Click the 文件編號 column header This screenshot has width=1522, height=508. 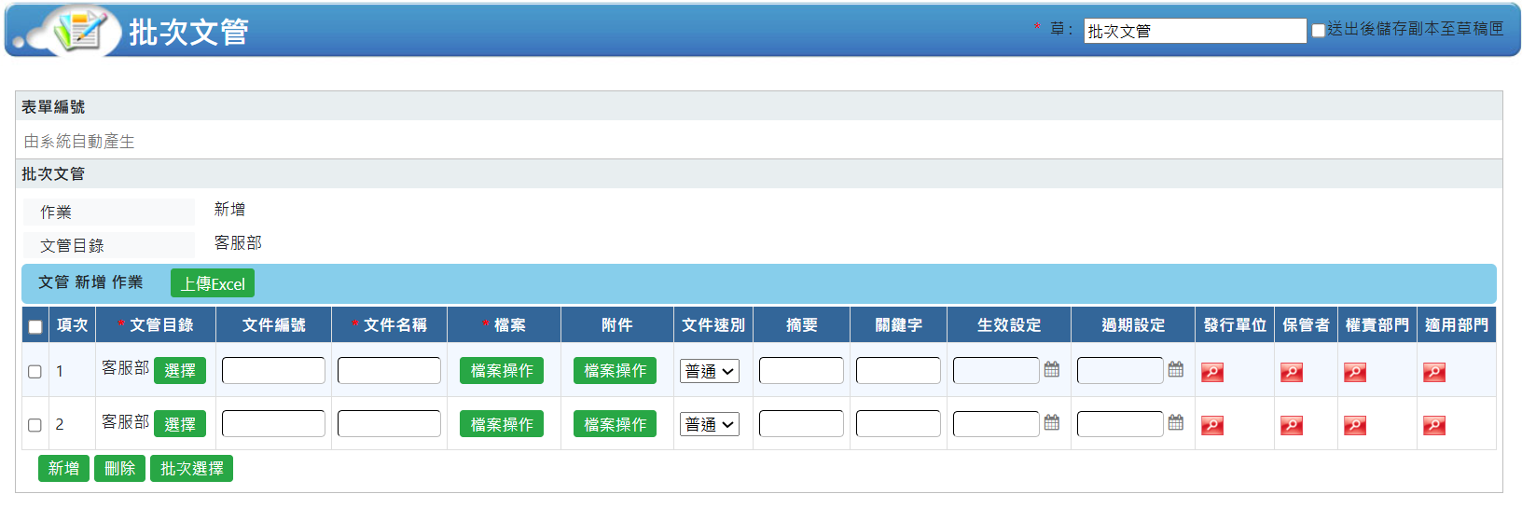(x=274, y=325)
